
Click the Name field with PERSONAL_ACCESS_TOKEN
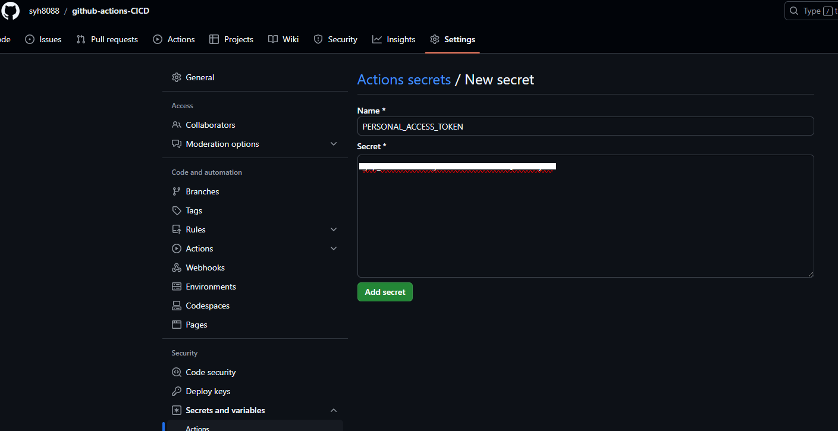pos(585,126)
